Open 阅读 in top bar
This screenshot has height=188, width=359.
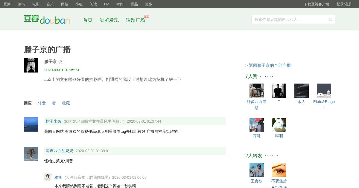pos(93,4)
